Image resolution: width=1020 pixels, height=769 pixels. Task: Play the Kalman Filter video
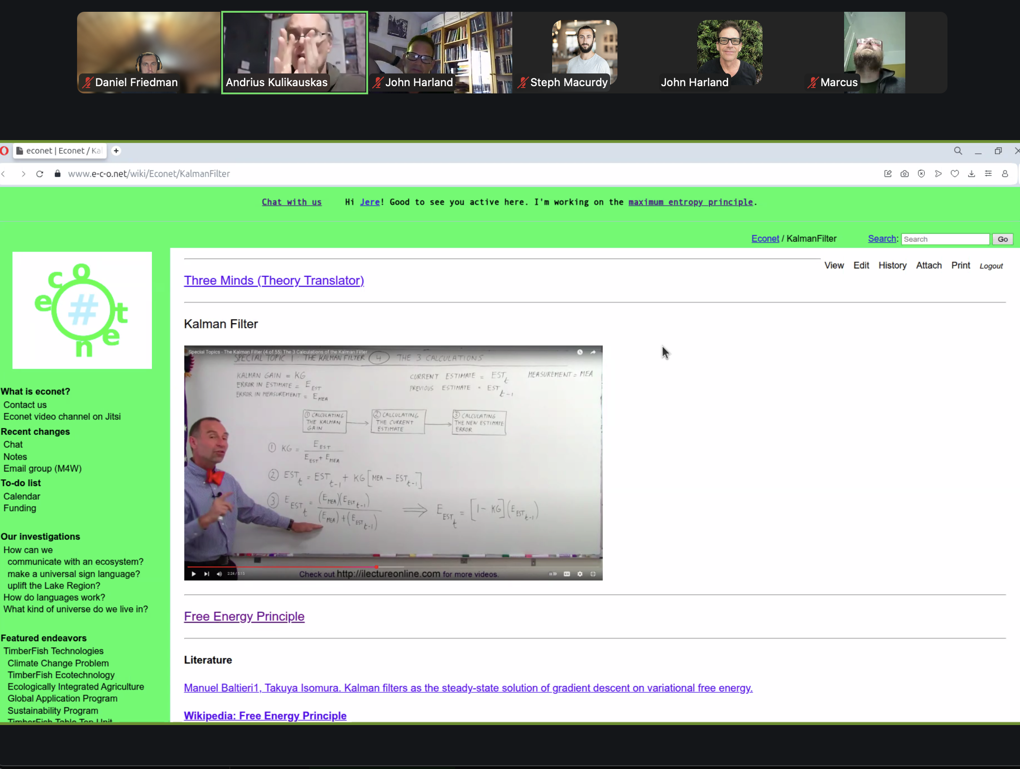coord(194,574)
